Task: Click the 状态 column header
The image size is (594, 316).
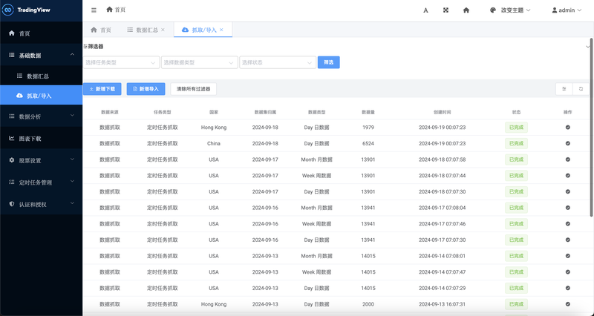Action: point(516,113)
